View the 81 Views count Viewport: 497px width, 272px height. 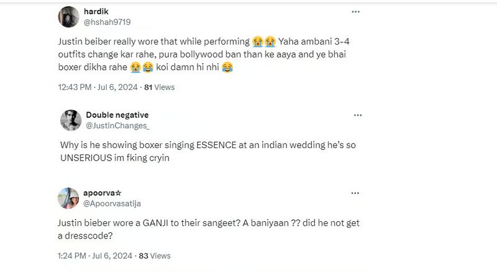pyautogui.click(x=160, y=87)
